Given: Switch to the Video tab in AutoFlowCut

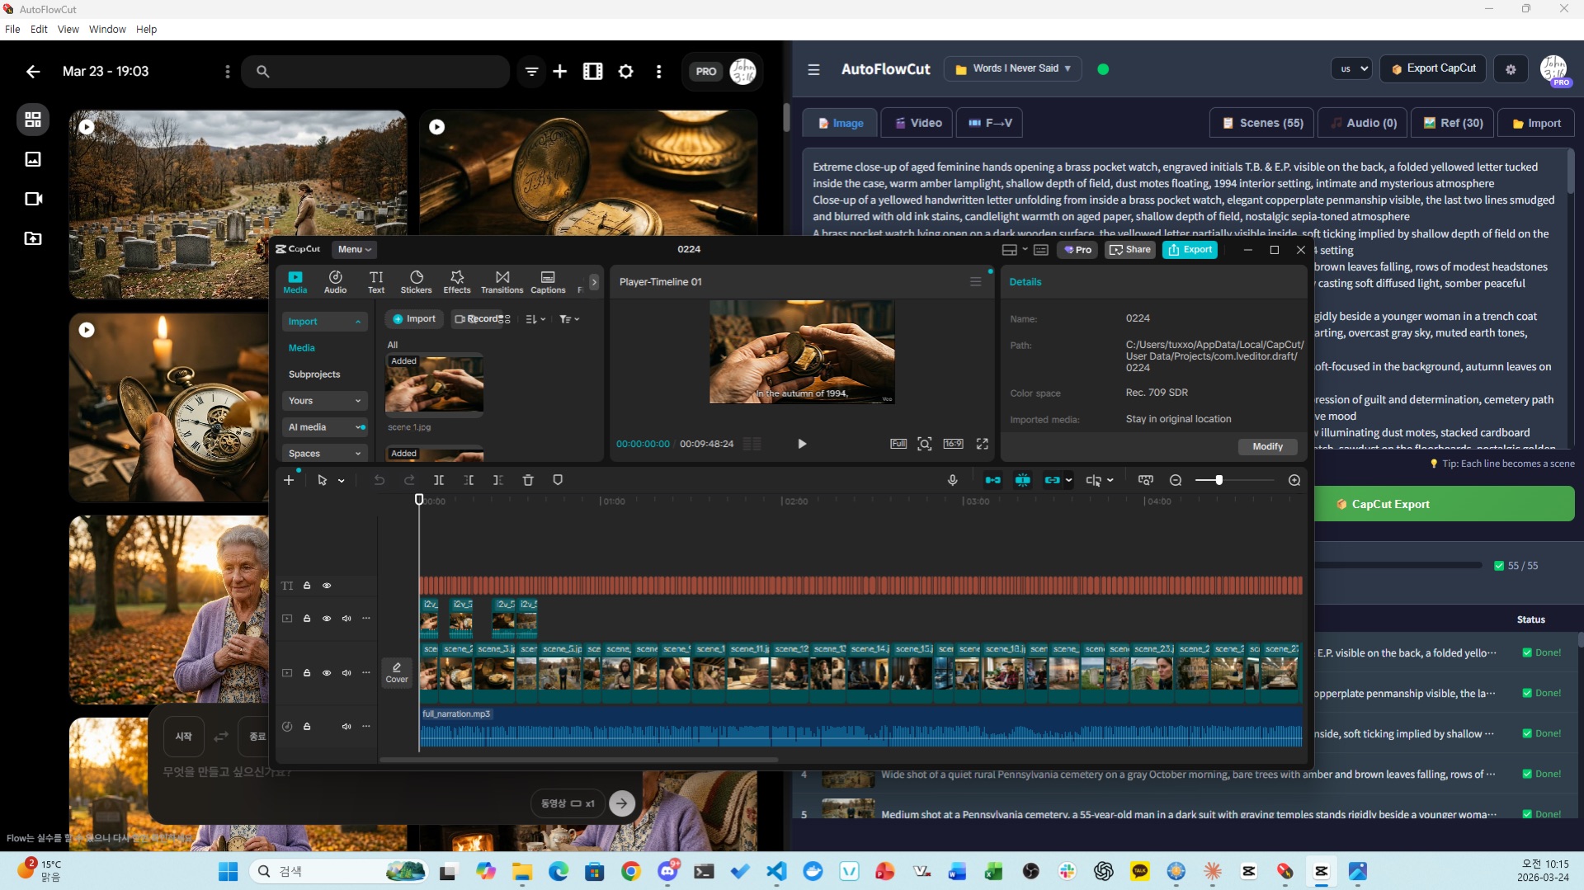Looking at the screenshot, I should (917, 123).
